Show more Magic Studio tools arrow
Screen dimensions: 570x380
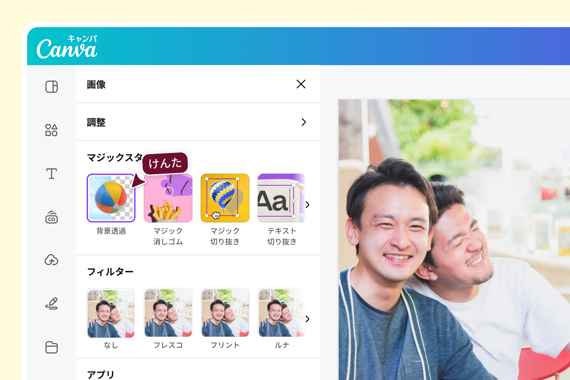[x=308, y=205]
